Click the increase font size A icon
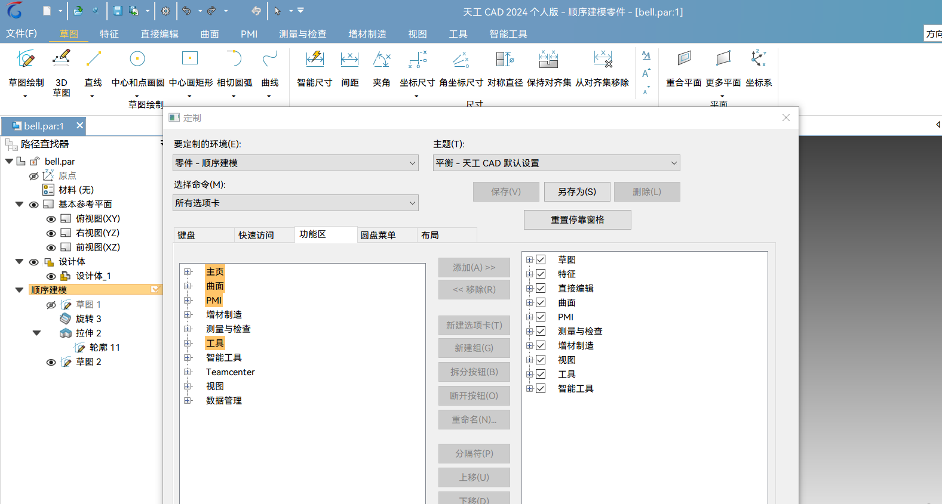 point(646,73)
